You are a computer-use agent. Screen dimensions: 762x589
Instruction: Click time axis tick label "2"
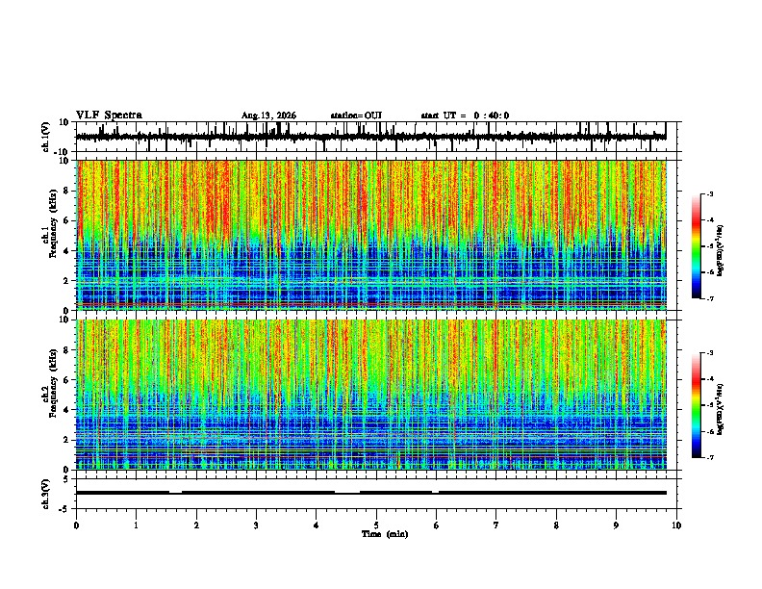pos(196,525)
